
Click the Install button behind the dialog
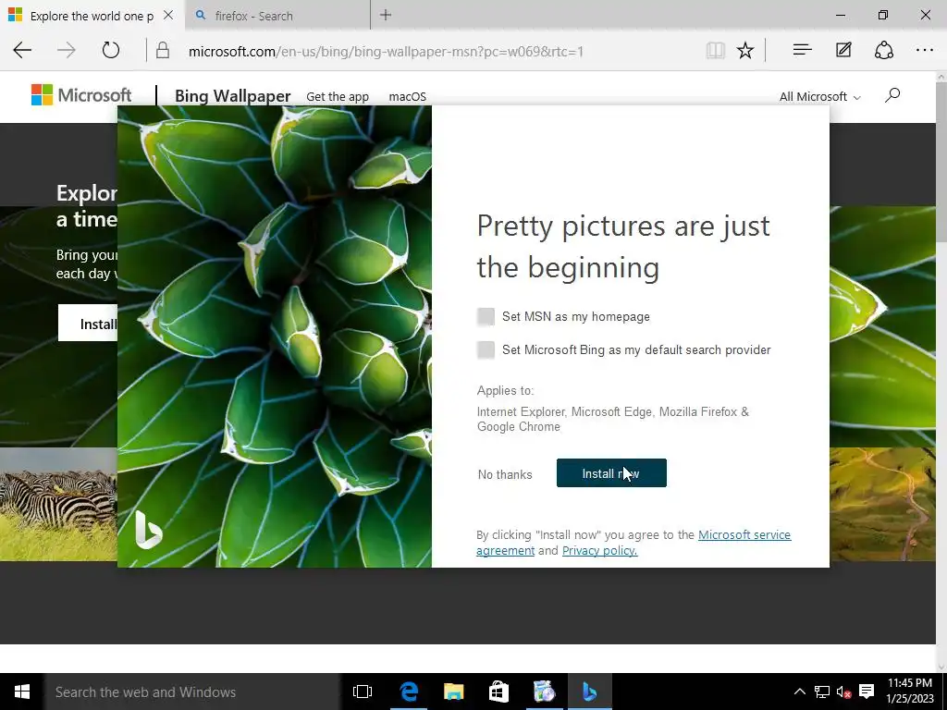click(x=88, y=323)
